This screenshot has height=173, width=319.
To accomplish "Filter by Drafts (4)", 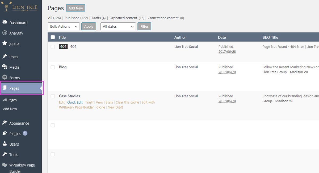I will [x=99, y=18].
